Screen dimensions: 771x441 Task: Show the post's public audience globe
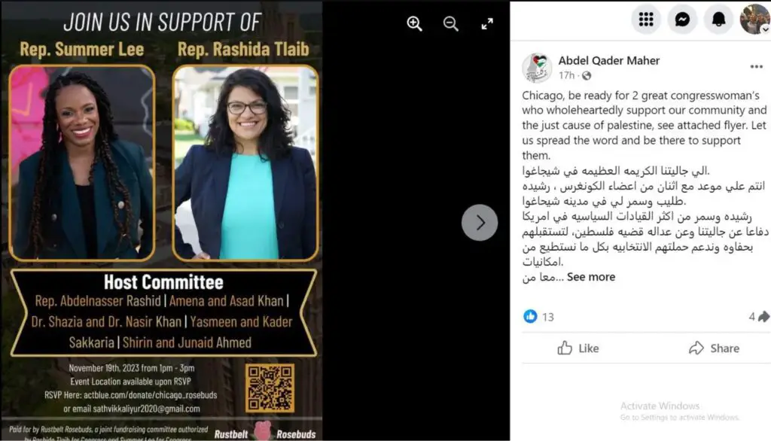click(586, 76)
